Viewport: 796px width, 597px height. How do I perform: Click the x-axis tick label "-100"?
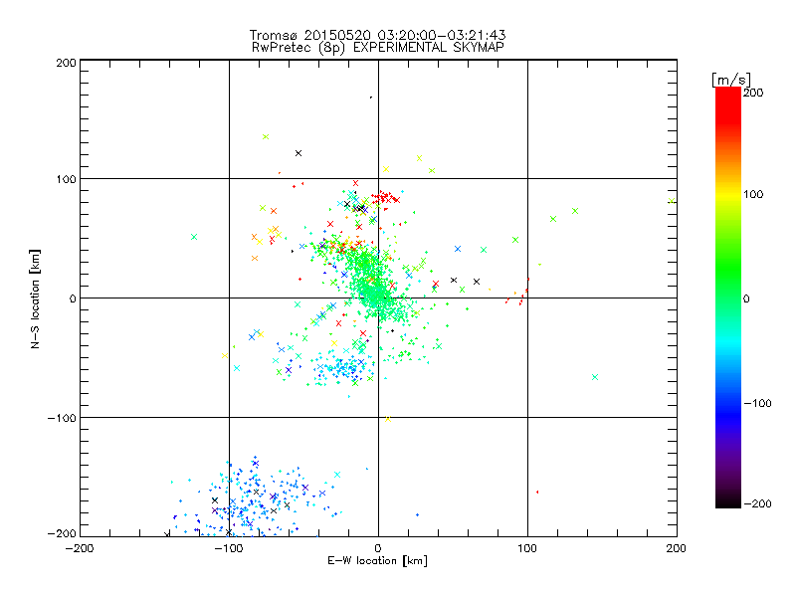(229, 548)
